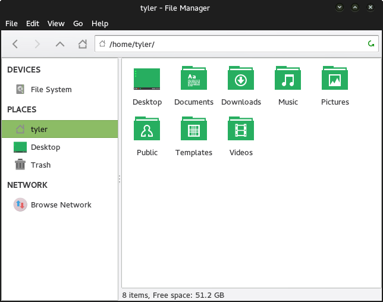Viewport: 383px width, 302px height.
Task: Navigate to parent folder using up arrow
Action: (60, 44)
